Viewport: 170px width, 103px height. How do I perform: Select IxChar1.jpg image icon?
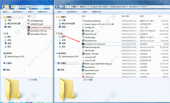click(83, 37)
